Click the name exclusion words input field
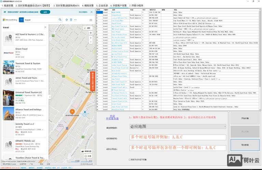 coord(178,137)
